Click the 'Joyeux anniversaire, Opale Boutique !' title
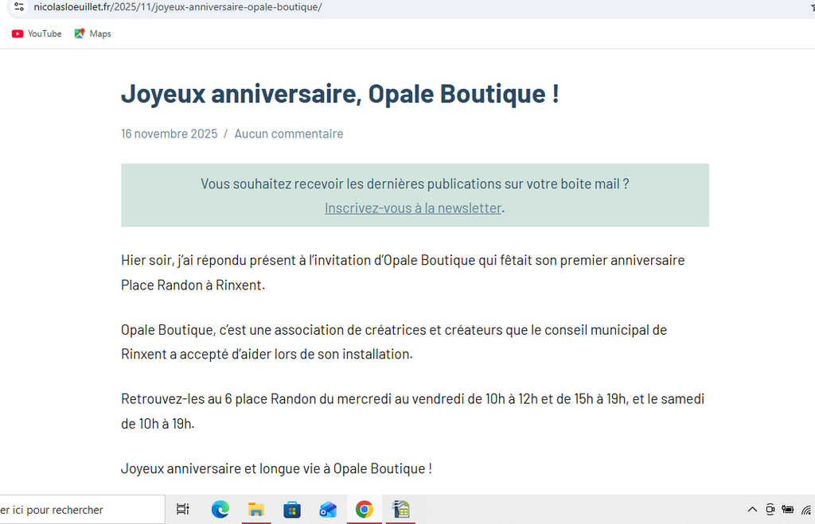 [x=340, y=93]
